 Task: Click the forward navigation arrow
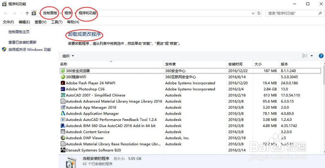14,13
